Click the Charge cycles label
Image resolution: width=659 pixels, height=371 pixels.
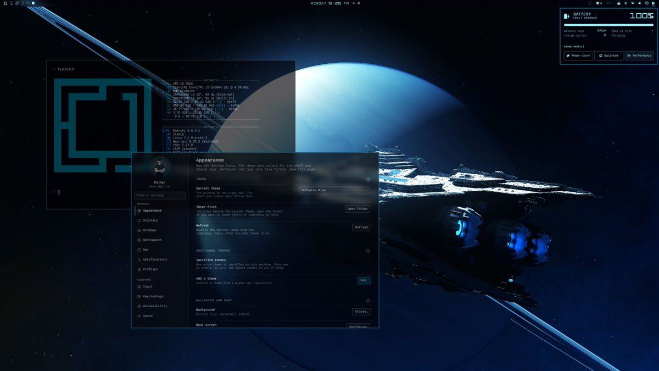[x=575, y=36]
